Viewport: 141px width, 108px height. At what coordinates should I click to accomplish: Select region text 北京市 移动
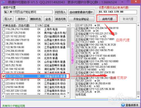(x=51, y=51)
